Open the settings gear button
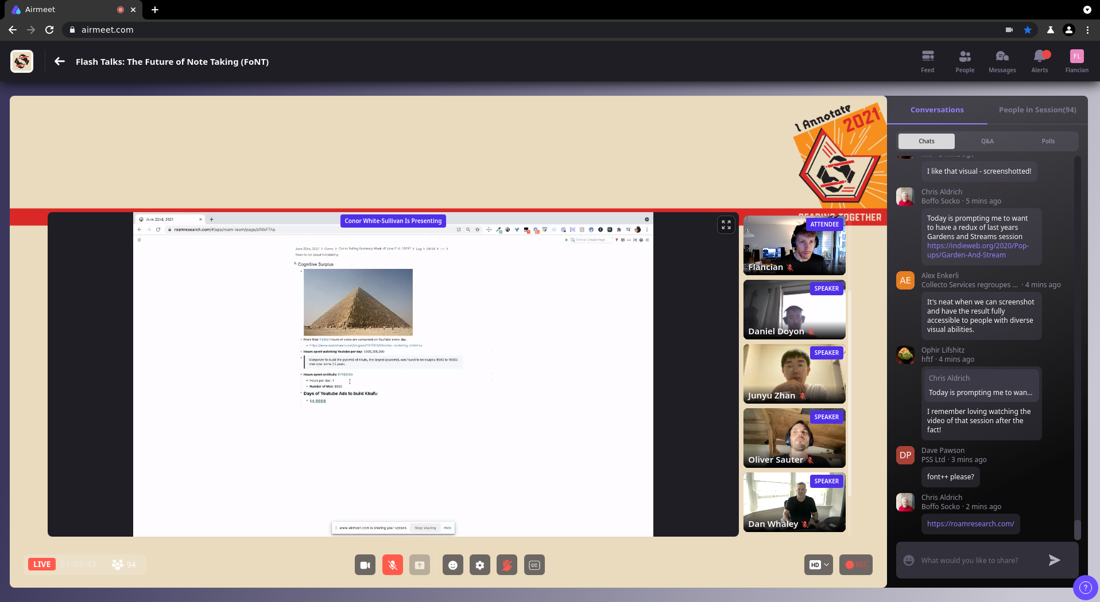This screenshot has width=1100, height=602. point(480,565)
